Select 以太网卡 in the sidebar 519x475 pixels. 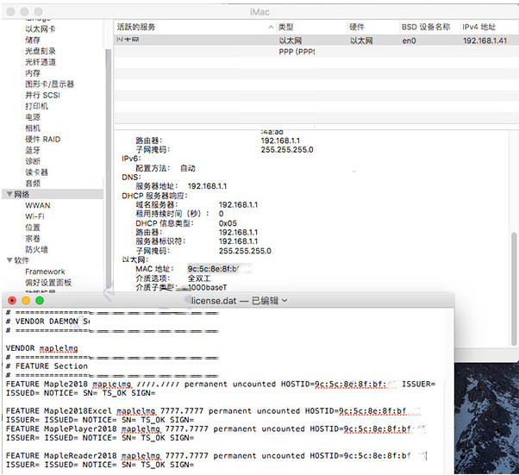point(40,29)
